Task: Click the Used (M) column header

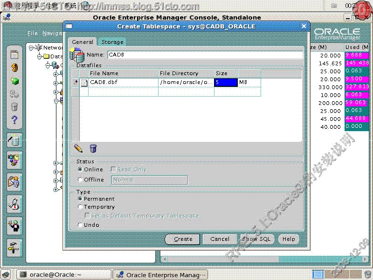Action: (357, 47)
